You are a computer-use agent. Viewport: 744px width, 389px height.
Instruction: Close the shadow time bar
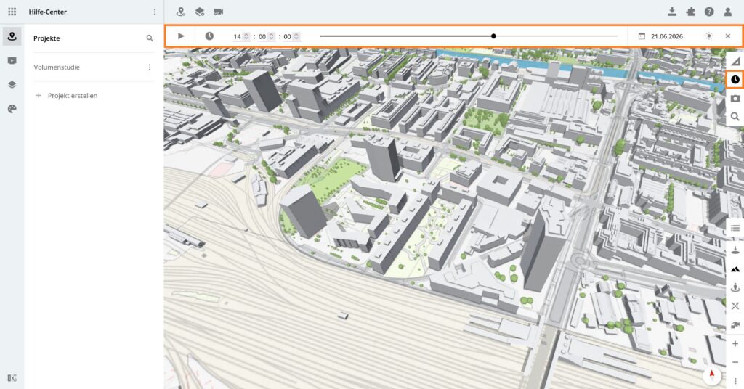coord(727,36)
